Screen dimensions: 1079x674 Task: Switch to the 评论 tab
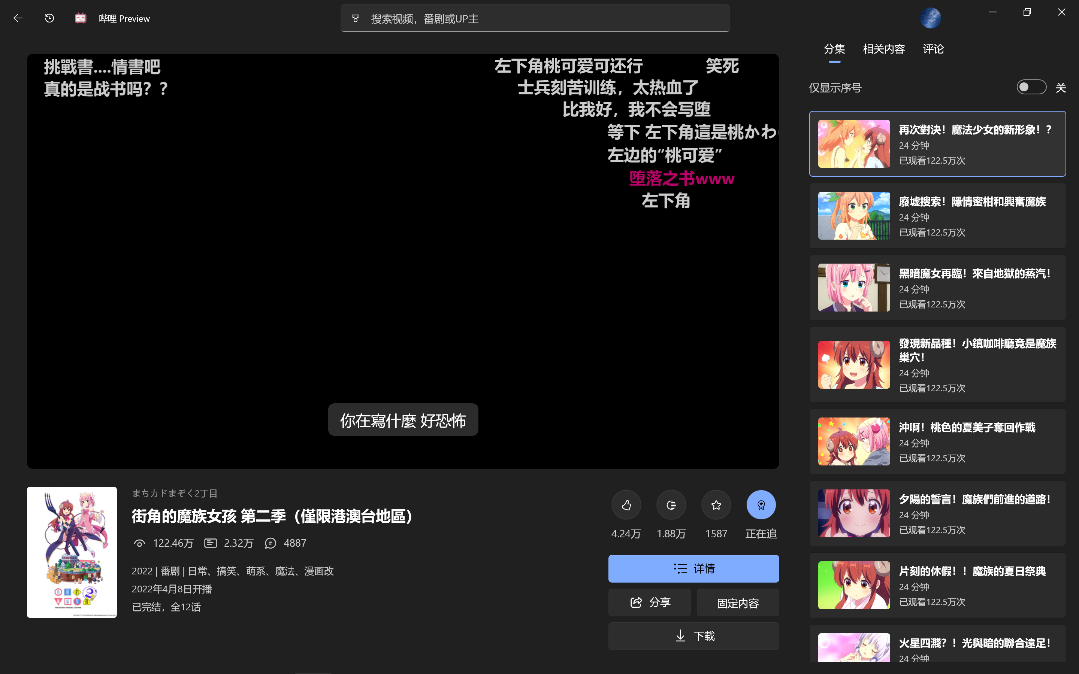(x=933, y=49)
